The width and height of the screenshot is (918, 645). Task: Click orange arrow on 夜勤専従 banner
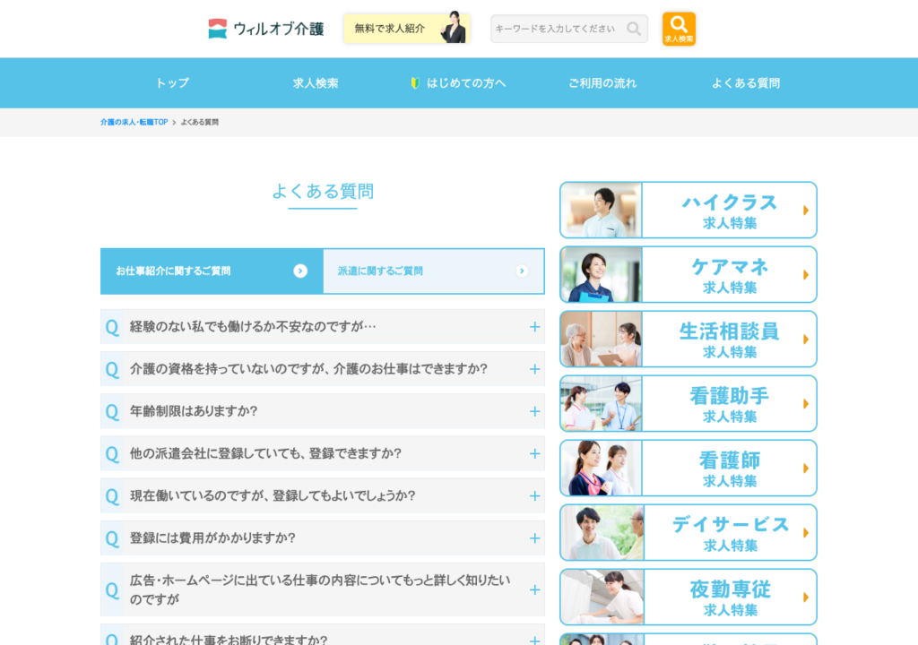(x=806, y=597)
